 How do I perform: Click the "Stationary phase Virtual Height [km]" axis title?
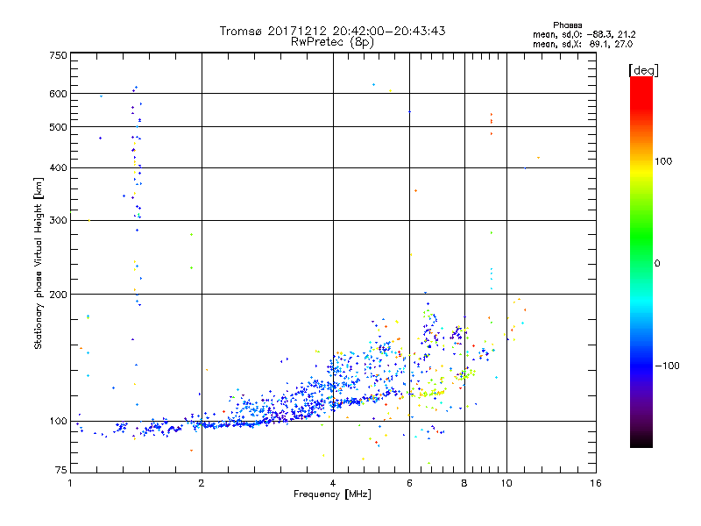tap(39, 264)
